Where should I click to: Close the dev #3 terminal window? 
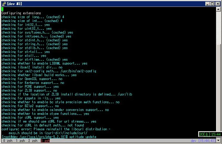(218, 4)
